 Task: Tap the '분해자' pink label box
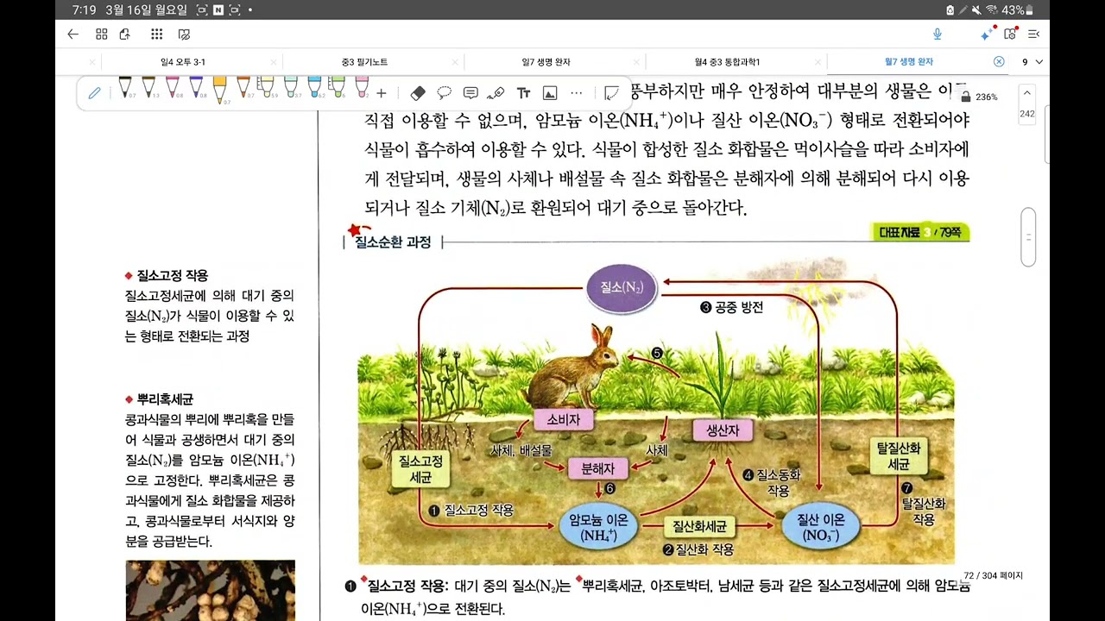tap(598, 469)
